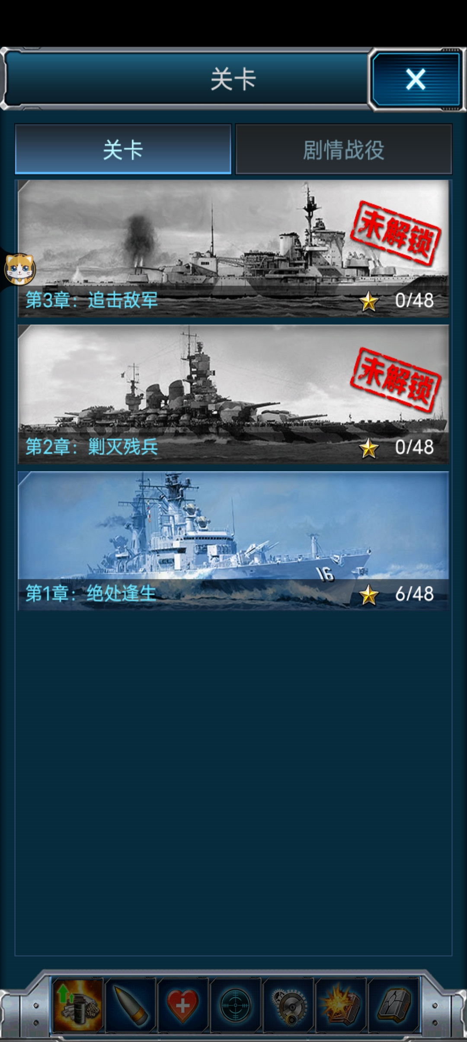Select the crosshair targeting icon

click(236, 1005)
